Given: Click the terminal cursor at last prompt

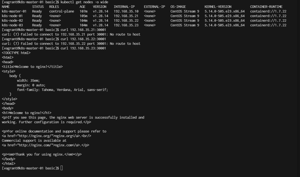Looking at the screenshot, I should (x=62, y=168).
